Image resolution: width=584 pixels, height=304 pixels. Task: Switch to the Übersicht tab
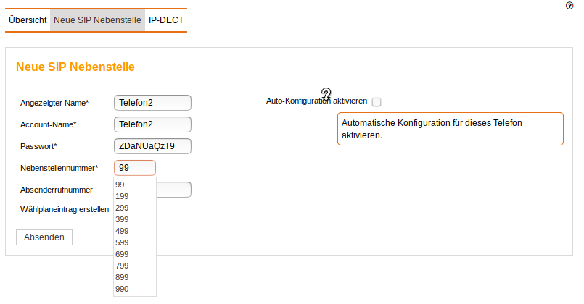[x=28, y=20]
